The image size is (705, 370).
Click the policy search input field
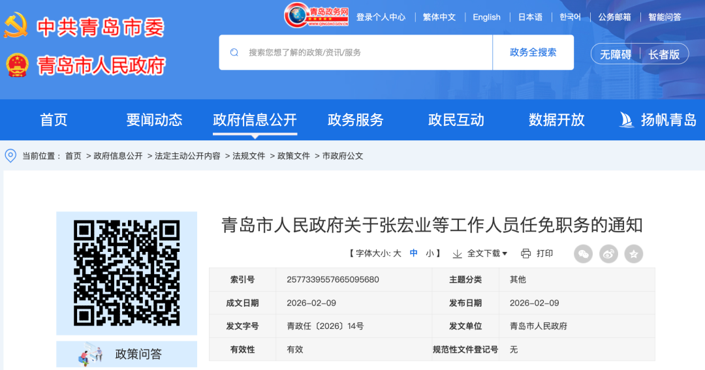point(356,52)
